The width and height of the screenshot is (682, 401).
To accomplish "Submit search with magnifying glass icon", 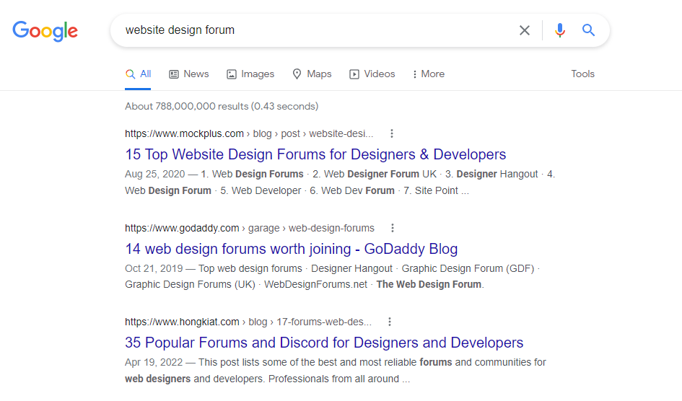I will pyautogui.click(x=588, y=30).
